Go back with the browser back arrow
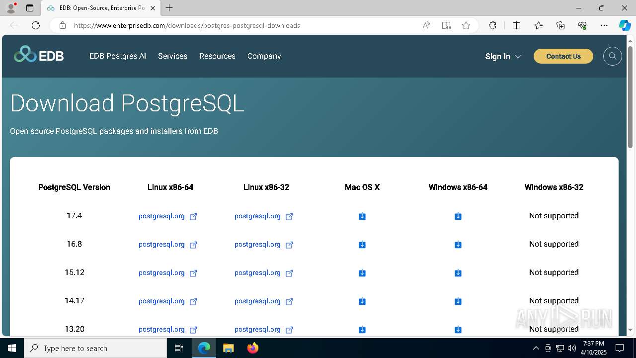Viewport: 636px width, 358px height. [14, 25]
